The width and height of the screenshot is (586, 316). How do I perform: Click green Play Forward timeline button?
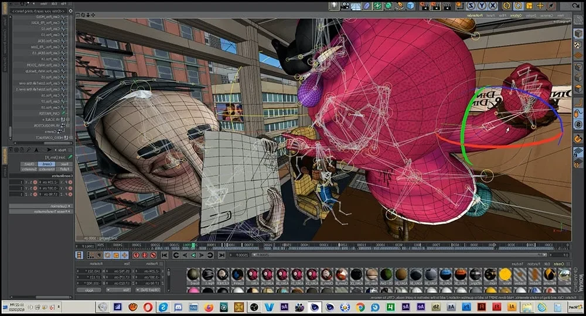click(x=193, y=255)
